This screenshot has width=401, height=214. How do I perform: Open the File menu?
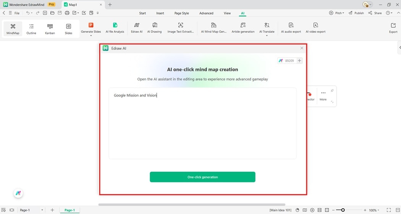[17, 13]
